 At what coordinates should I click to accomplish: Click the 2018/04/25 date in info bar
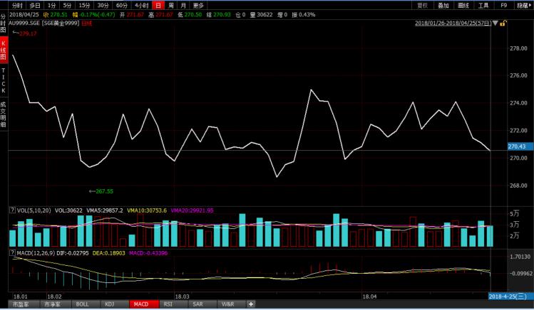click(x=24, y=15)
